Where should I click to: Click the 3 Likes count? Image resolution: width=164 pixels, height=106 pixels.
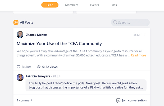click(26, 67)
